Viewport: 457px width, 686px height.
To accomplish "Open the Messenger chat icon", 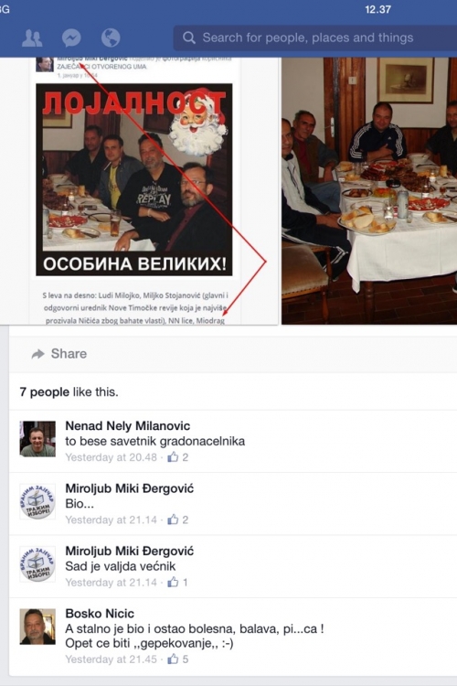I will click(x=71, y=38).
